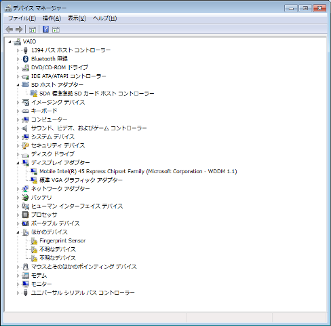Open the ファイル(F) menu
Screen dimensions: 331x326
[22, 18]
